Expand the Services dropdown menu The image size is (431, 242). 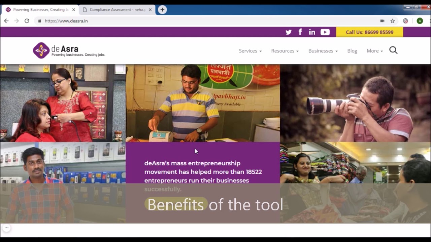click(250, 51)
